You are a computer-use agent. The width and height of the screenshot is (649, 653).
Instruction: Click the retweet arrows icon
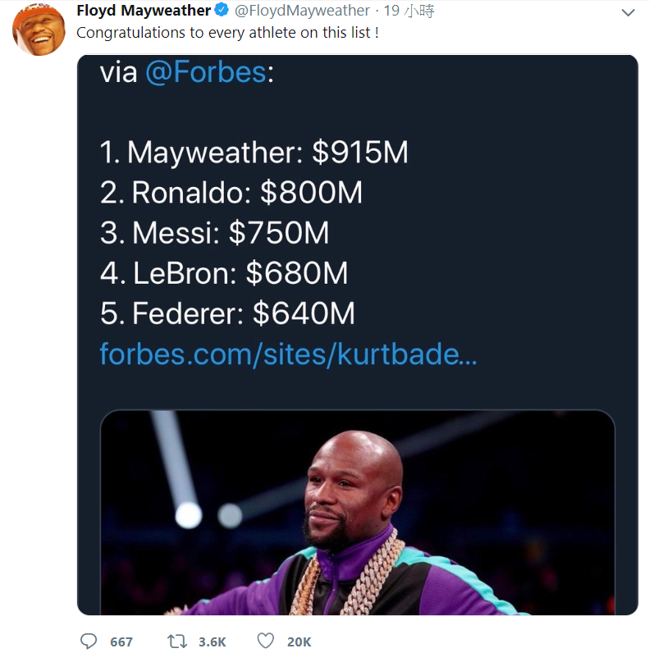click(176, 642)
